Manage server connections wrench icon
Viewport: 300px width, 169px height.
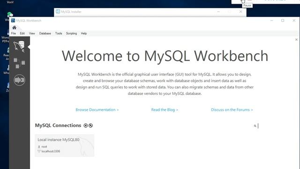coord(90,125)
